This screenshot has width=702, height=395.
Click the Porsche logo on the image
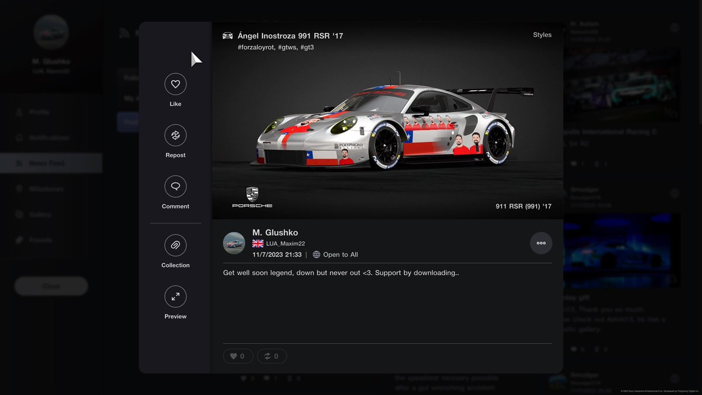click(252, 198)
